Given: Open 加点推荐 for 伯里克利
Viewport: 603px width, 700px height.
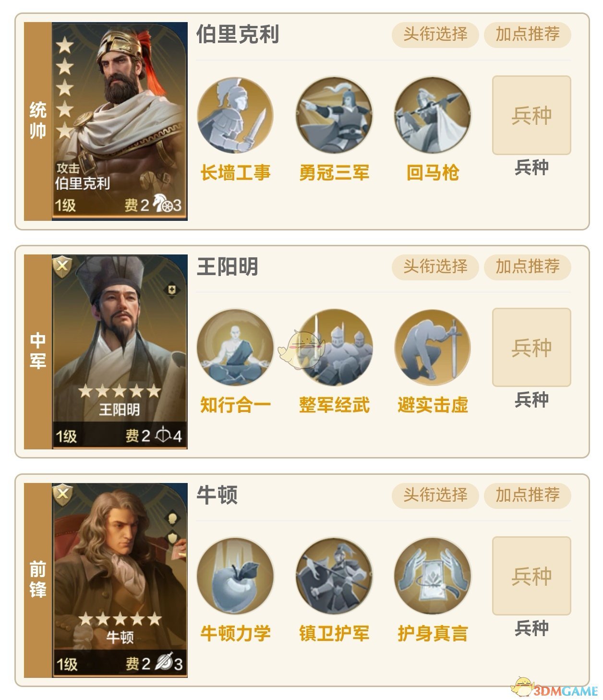Looking at the screenshot, I should click(x=527, y=35).
